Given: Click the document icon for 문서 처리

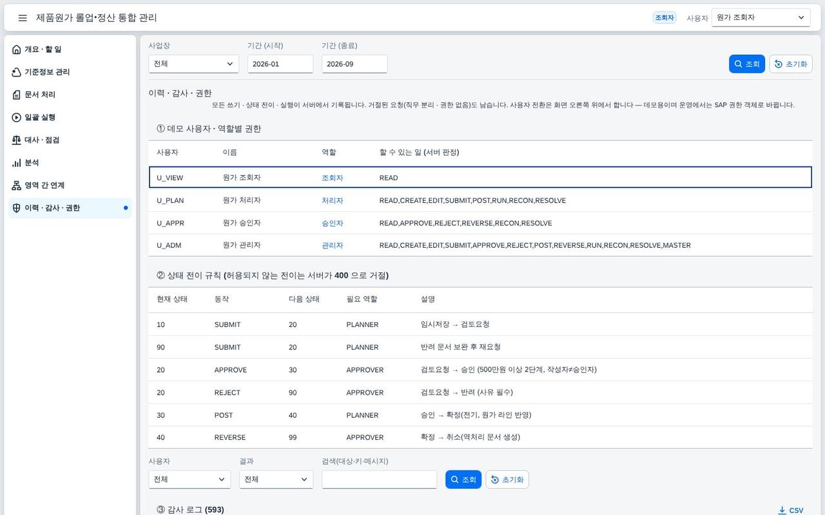Looking at the screenshot, I should pyautogui.click(x=17, y=95).
